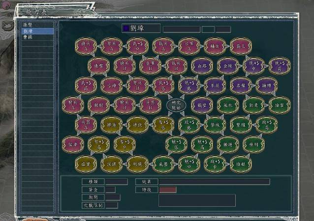The width and height of the screenshot is (314, 221).
Task: Select the 戟兵B ability node
Action: click(x=176, y=66)
